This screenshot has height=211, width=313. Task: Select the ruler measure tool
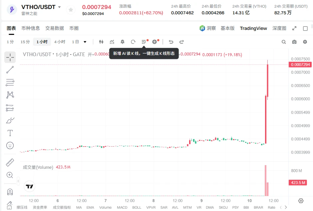pyautogui.click(x=10, y=162)
